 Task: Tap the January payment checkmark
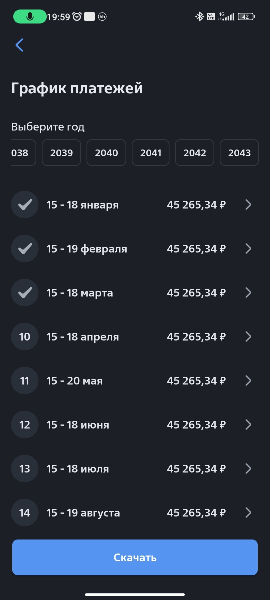[24, 204]
